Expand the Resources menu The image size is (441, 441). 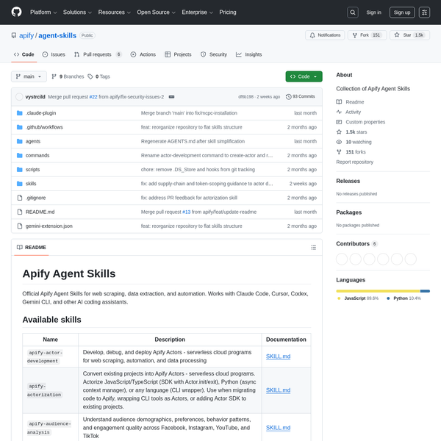pyautogui.click(x=114, y=12)
